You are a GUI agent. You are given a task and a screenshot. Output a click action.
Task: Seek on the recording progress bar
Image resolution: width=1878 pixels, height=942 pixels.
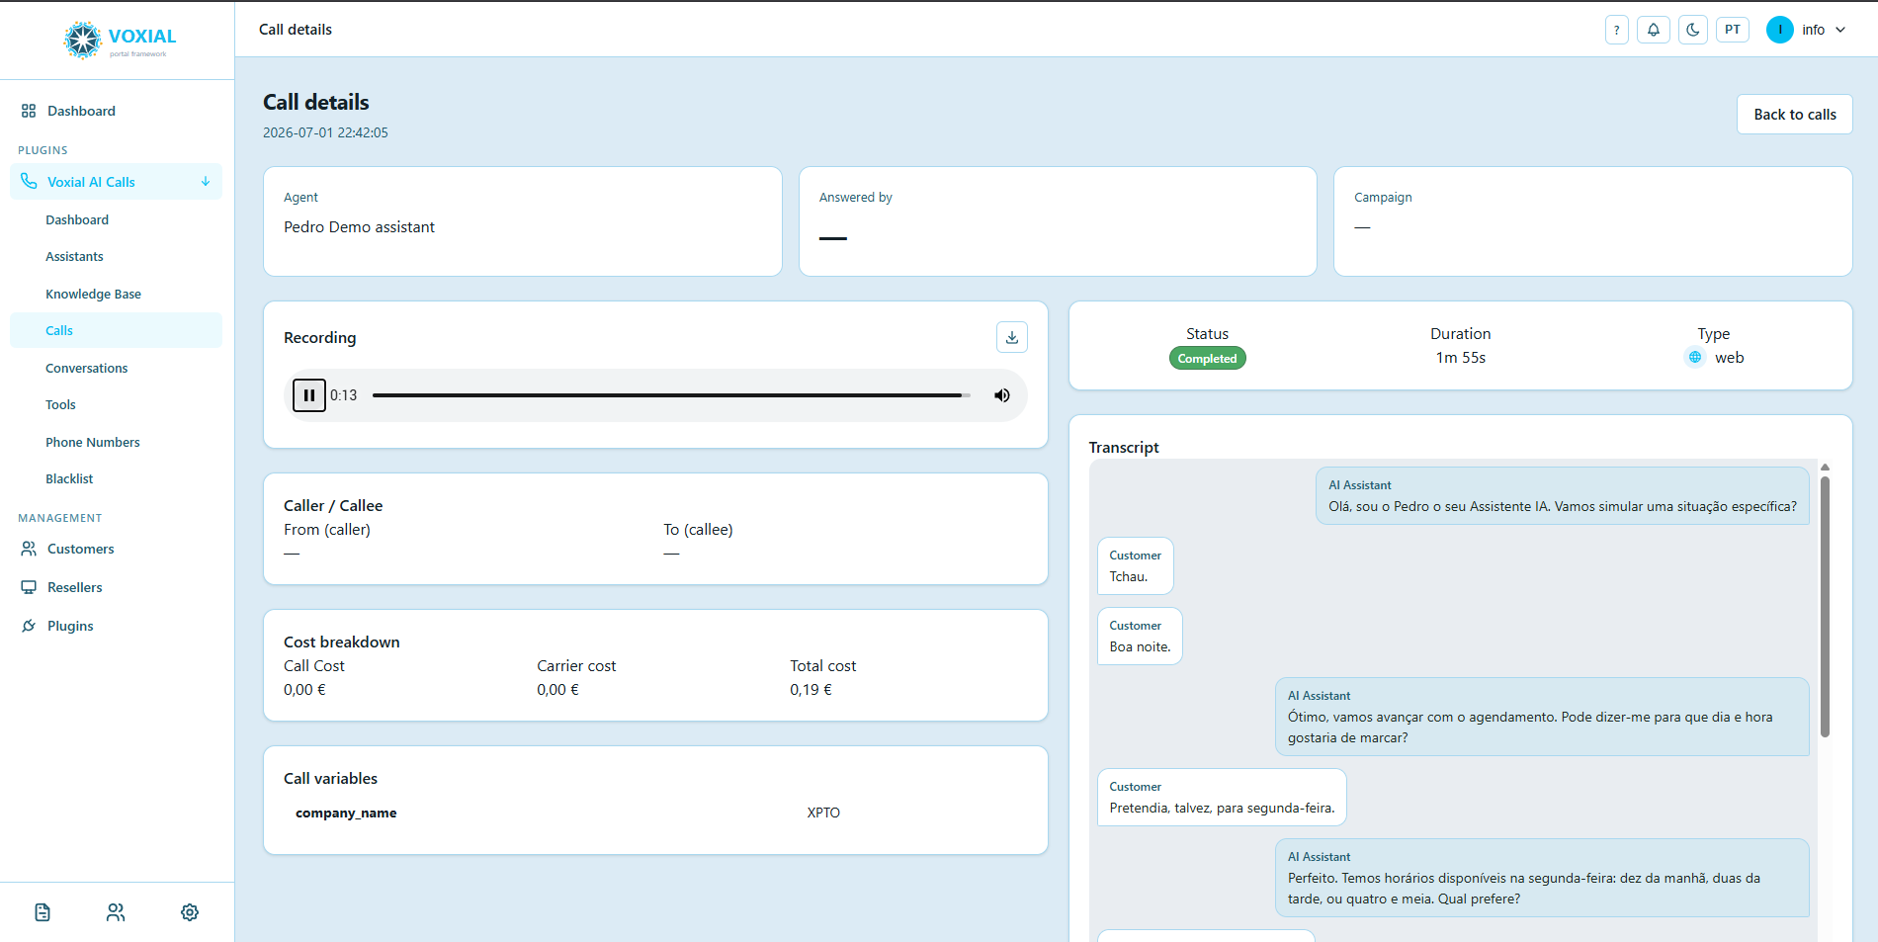click(x=671, y=395)
